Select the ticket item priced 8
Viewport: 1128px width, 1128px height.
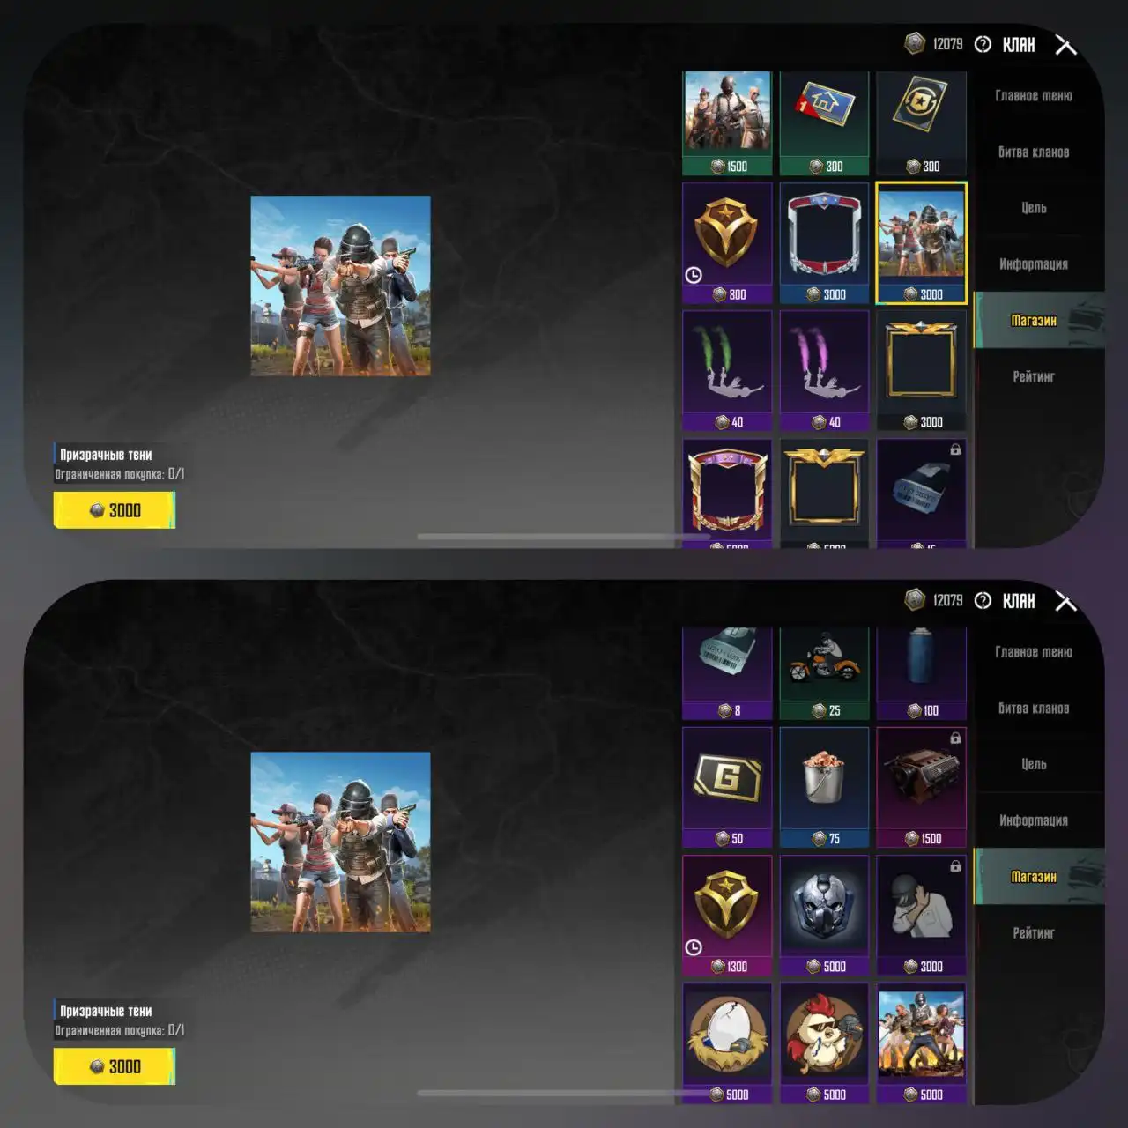click(727, 674)
